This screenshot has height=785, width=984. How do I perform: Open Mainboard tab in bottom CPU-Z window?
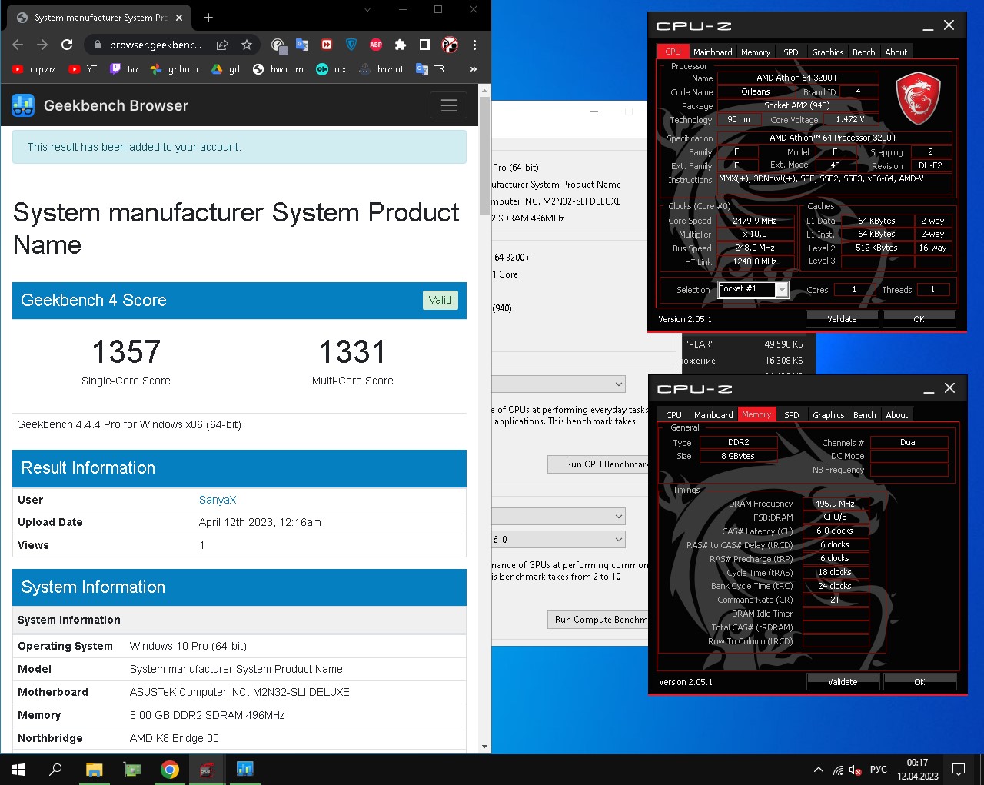coord(713,415)
